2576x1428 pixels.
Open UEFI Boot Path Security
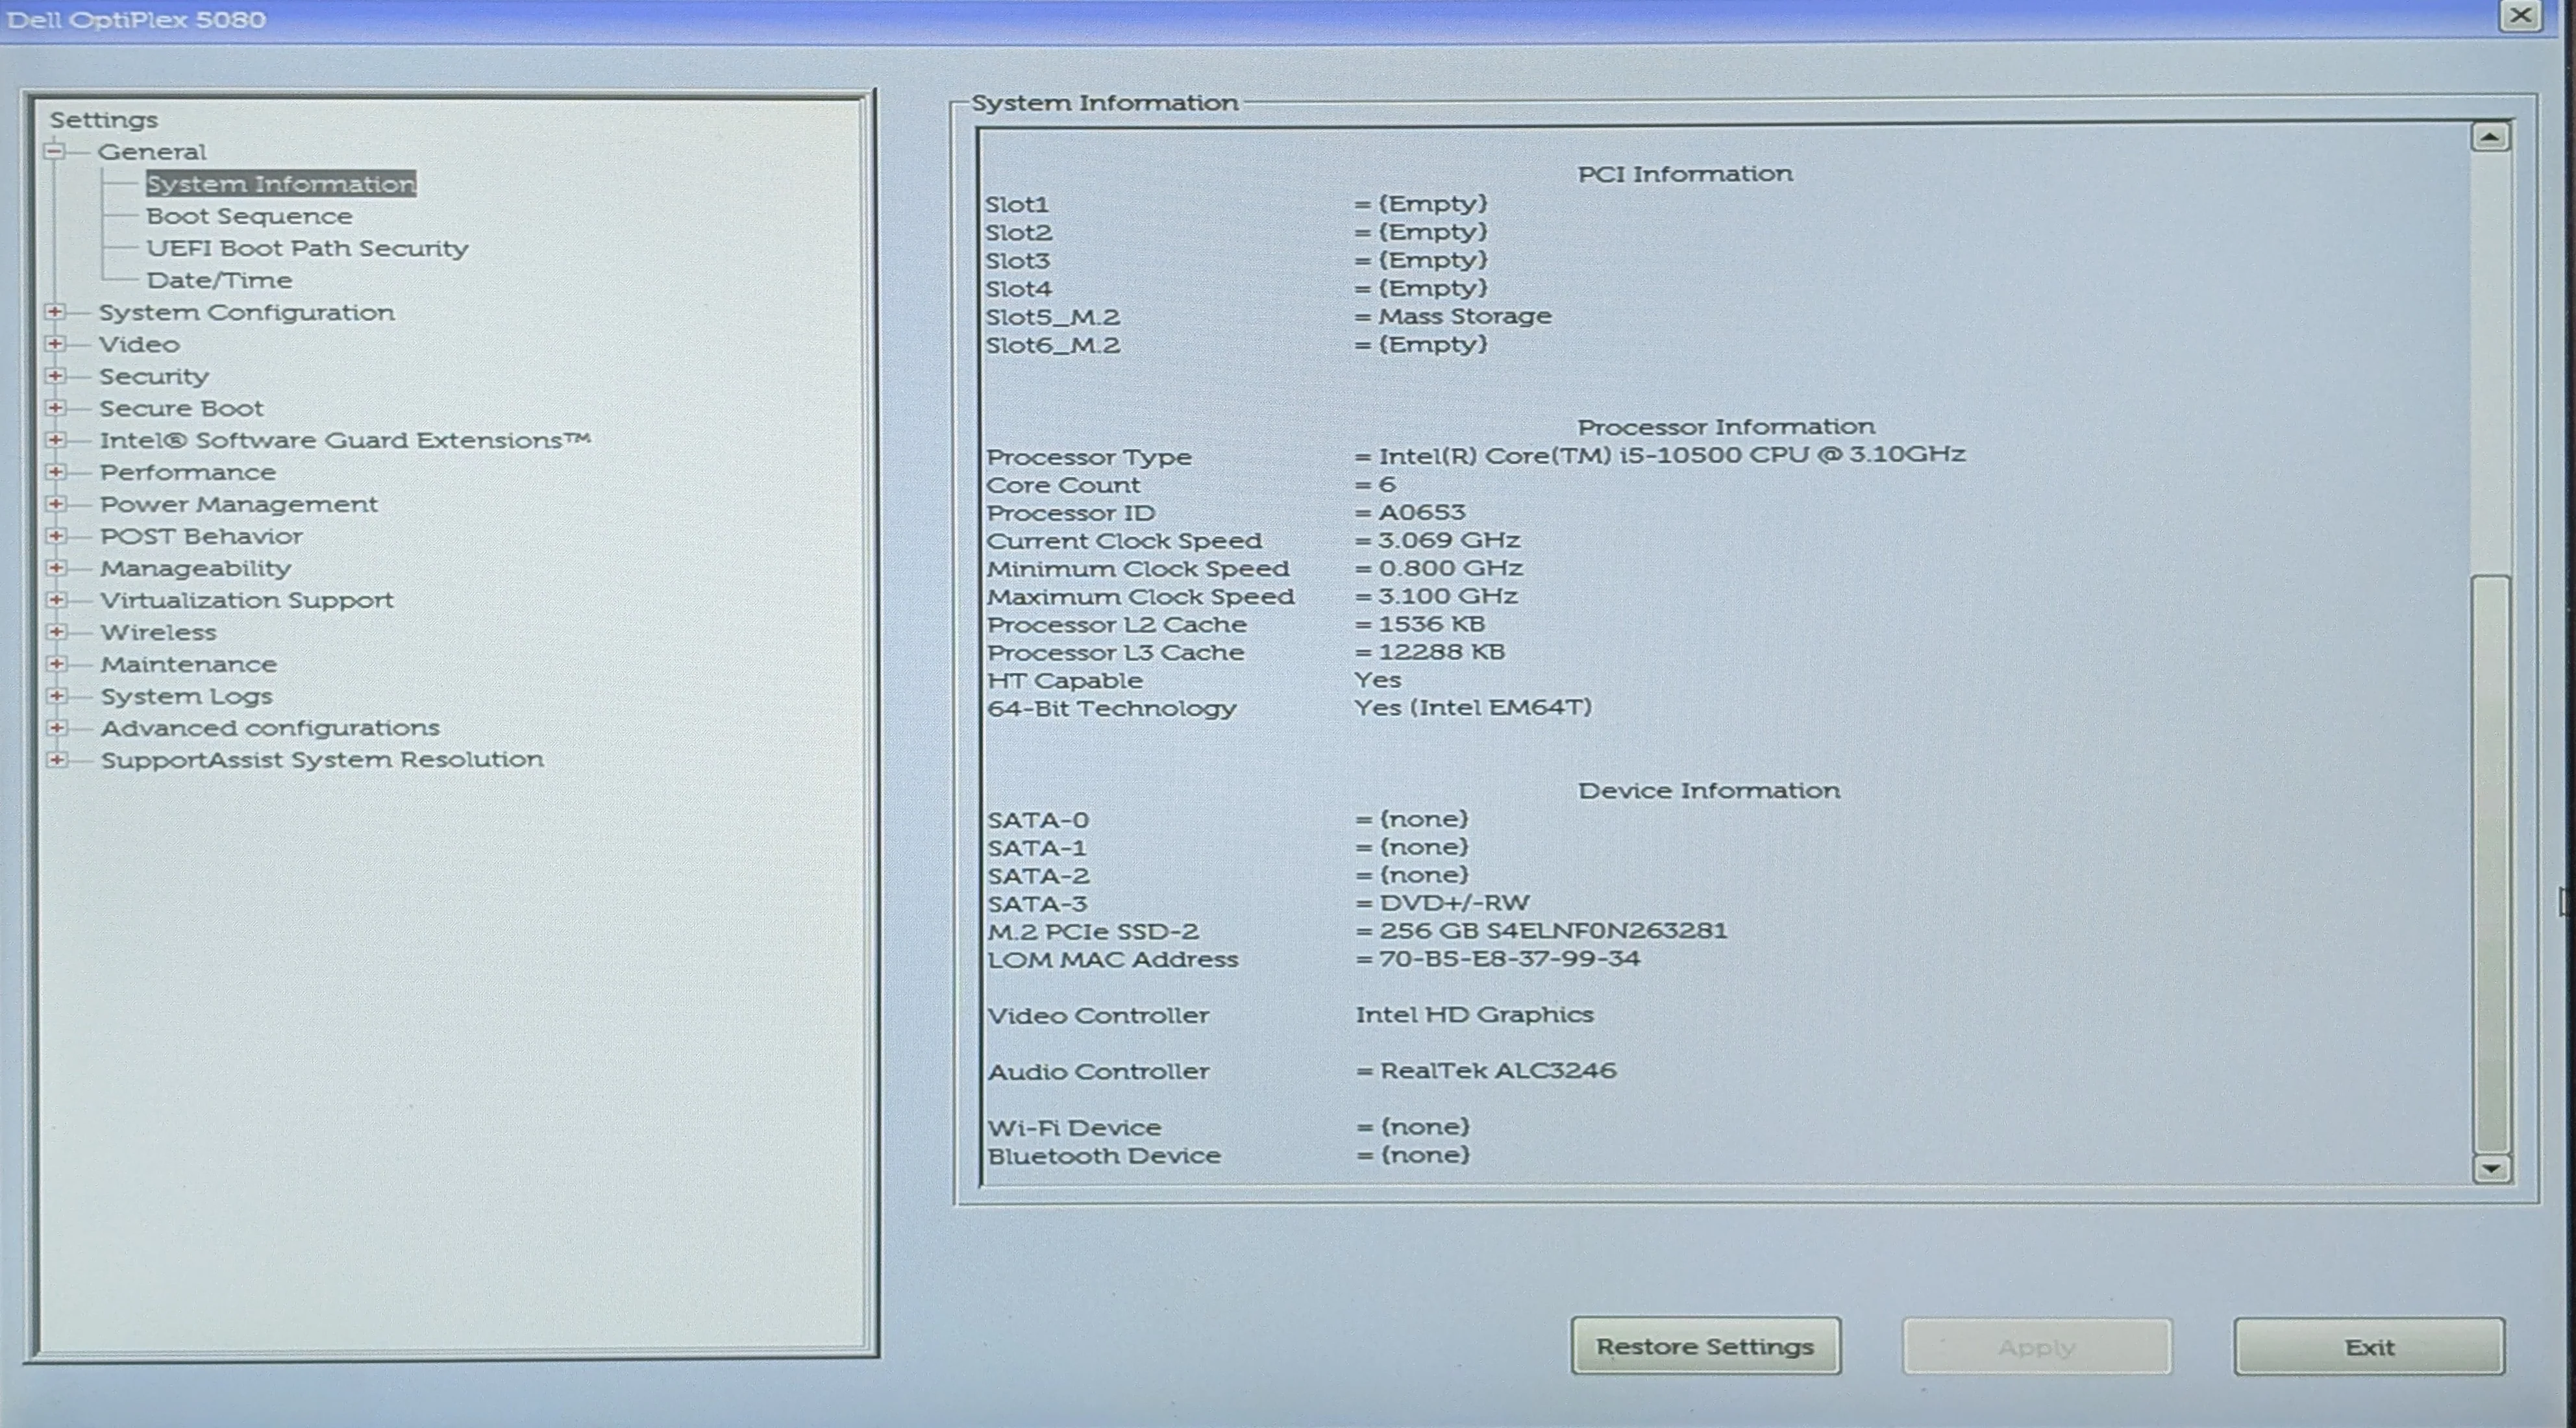(x=307, y=248)
